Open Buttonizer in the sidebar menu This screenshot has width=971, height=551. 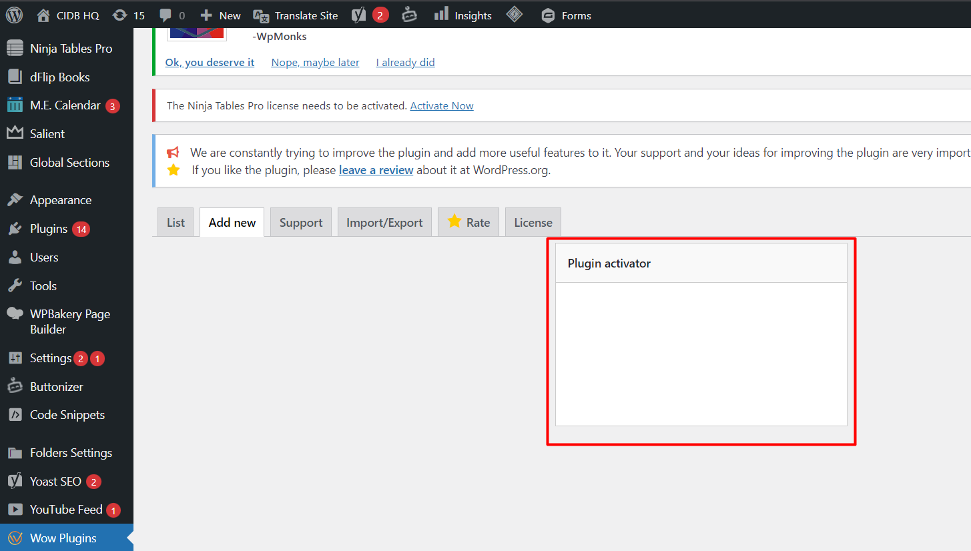click(67, 387)
